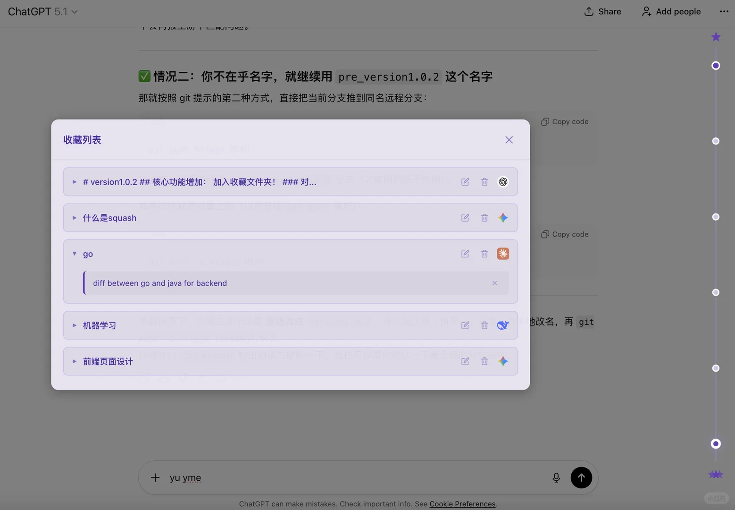The image size is (735, 510).
Task: Click the Claude icon on the go entry
Action: (x=503, y=254)
